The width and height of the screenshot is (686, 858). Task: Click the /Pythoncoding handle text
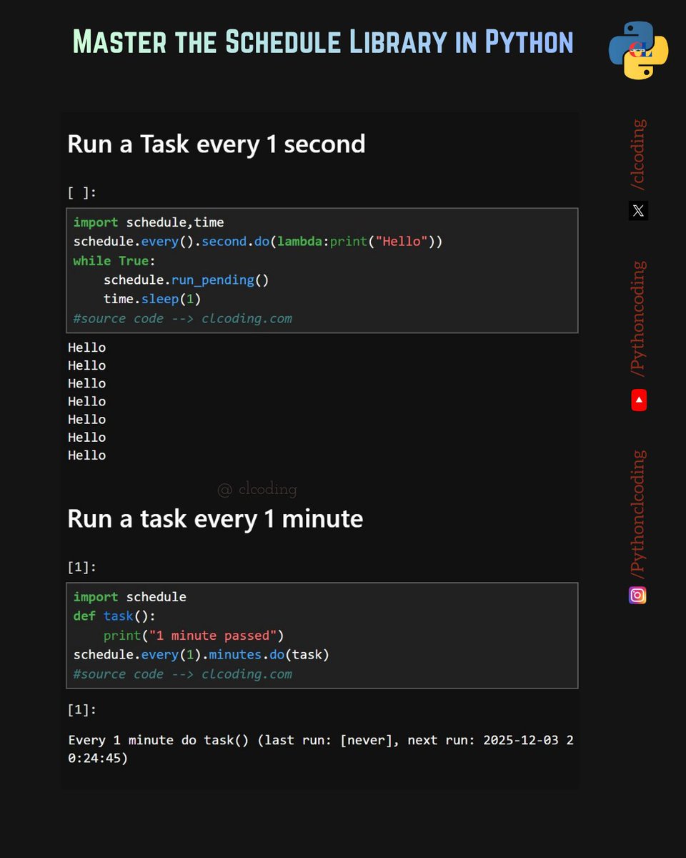pyautogui.click(x=638, y=319)
